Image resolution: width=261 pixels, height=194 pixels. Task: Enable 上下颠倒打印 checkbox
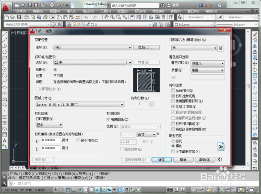point(173,152)
